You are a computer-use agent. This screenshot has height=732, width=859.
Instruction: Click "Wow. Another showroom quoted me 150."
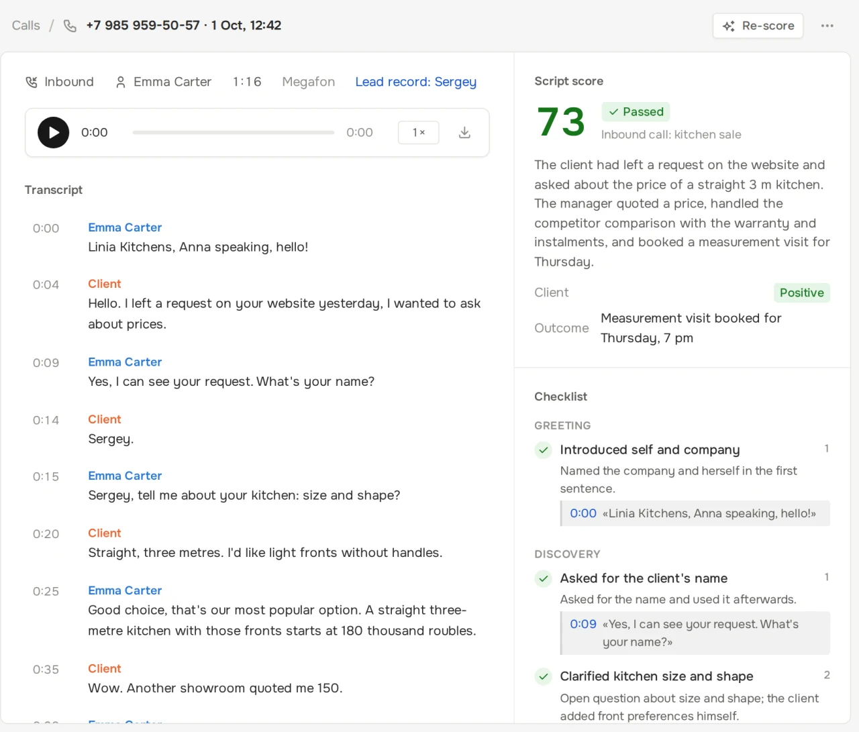(x=215, y=688)
